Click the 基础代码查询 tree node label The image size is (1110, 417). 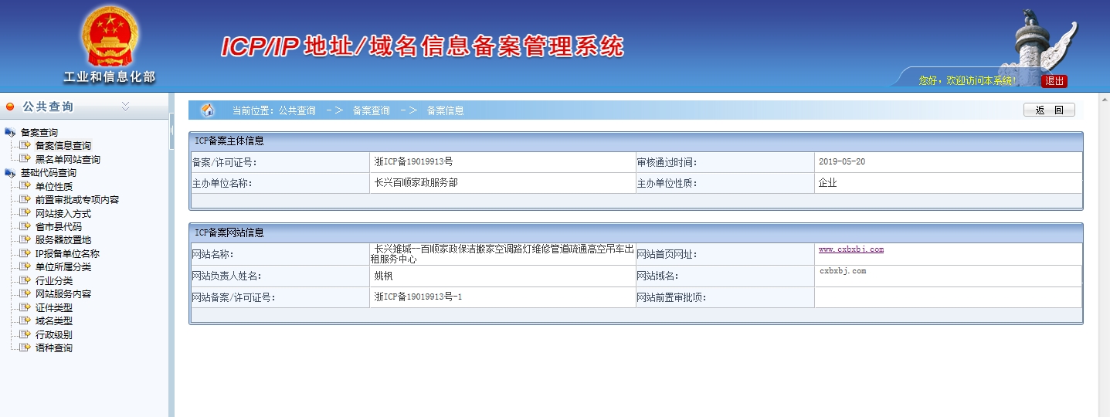[x=48, y=173]
